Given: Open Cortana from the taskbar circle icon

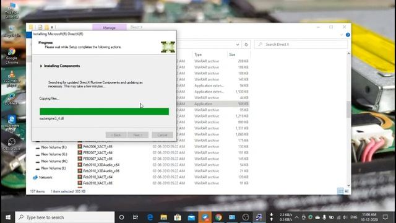Looking at the screenshot, I should [x=121, y=217].
